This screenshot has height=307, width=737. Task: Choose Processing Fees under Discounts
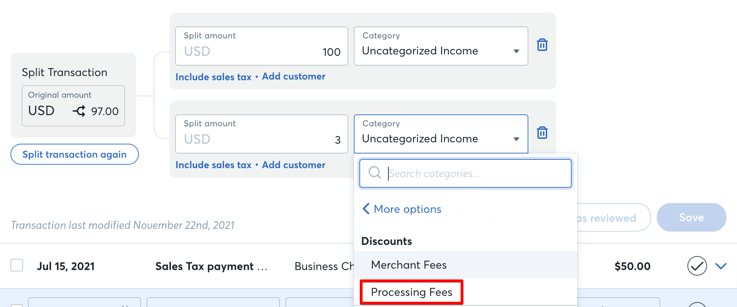(411, 292)
